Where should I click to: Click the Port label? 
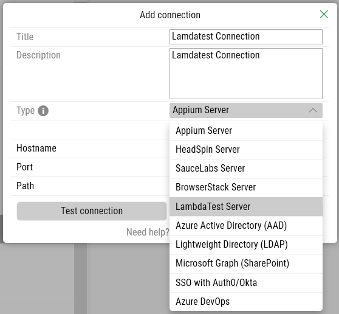pyautogui.click(x=25, y=167)
